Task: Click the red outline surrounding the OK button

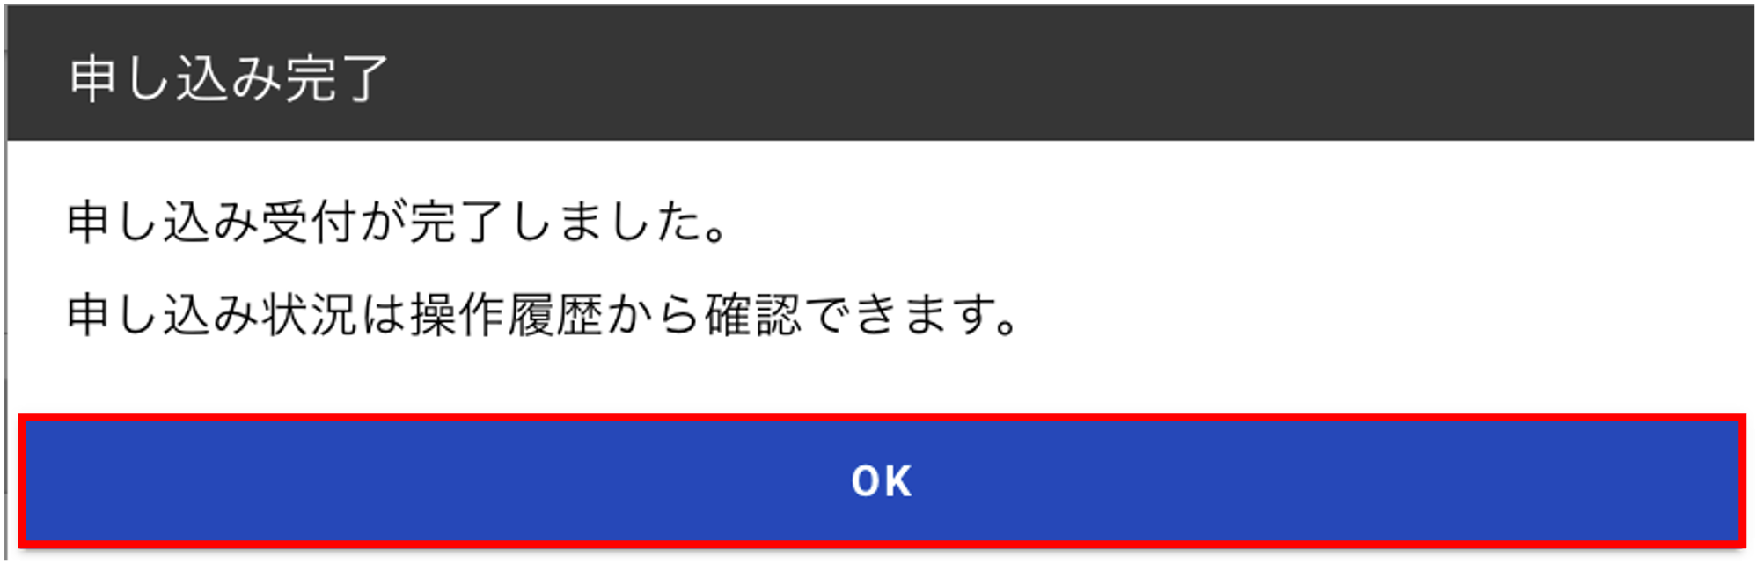Action: 881,418
